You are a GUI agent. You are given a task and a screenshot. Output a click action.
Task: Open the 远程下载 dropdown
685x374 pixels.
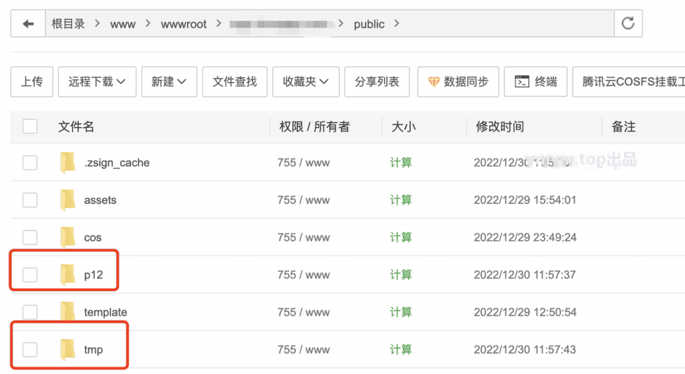[x=97, y=82]
